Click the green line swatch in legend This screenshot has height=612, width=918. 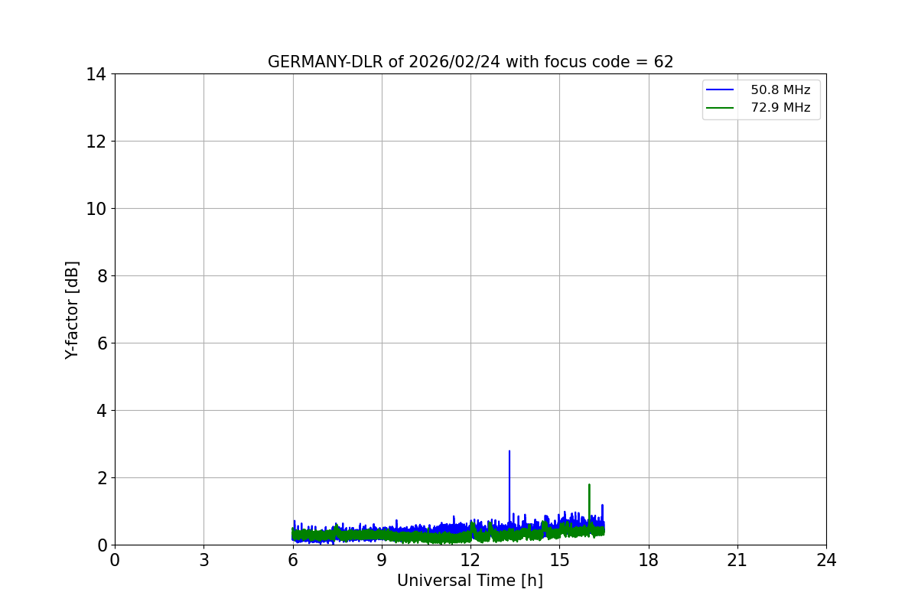tap(720, 108)
